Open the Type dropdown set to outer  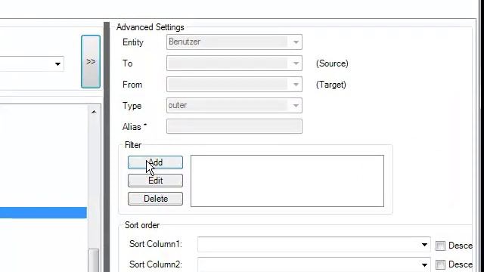tap(234, 106)
